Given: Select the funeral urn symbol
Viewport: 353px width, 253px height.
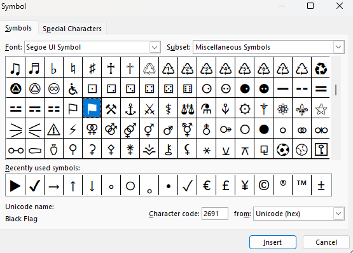Looking at the screenshot, I should point(53,149).
